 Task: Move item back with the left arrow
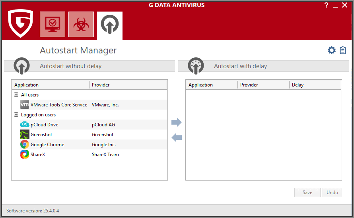(x=176, y=137)
